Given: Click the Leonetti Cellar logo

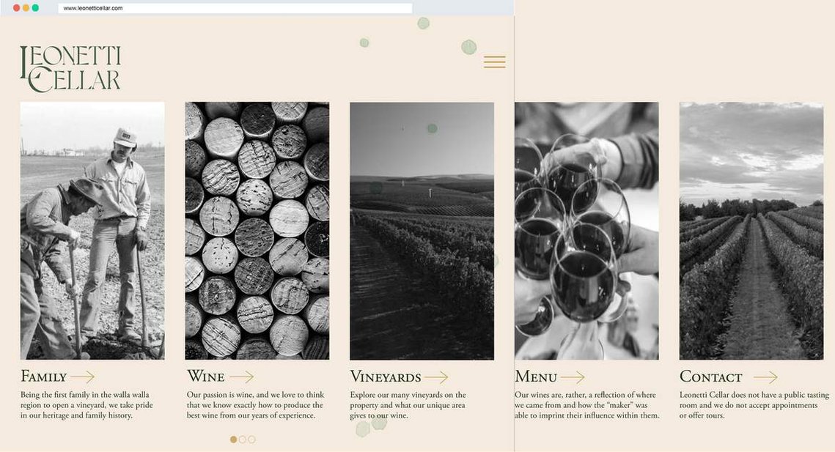Looking at the screenshot, I should tap(70, 69).
